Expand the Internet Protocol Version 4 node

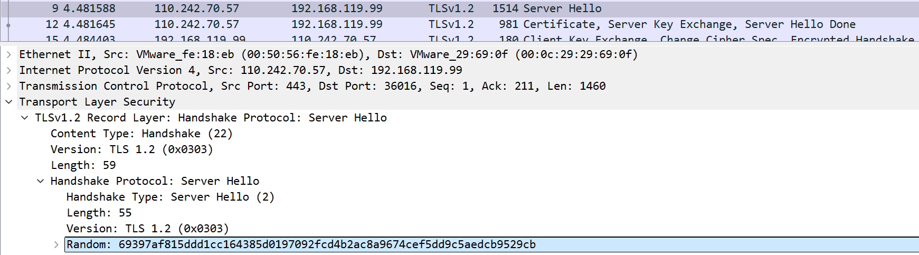coord(8,70)
